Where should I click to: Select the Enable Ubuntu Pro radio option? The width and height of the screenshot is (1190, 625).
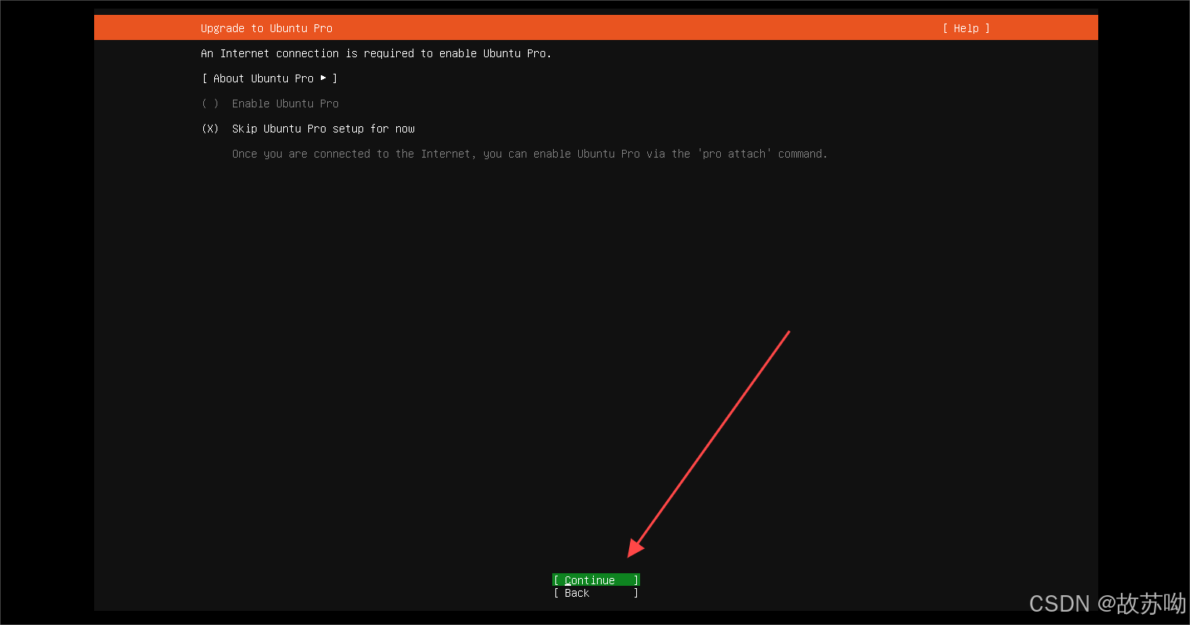(270, 104)
